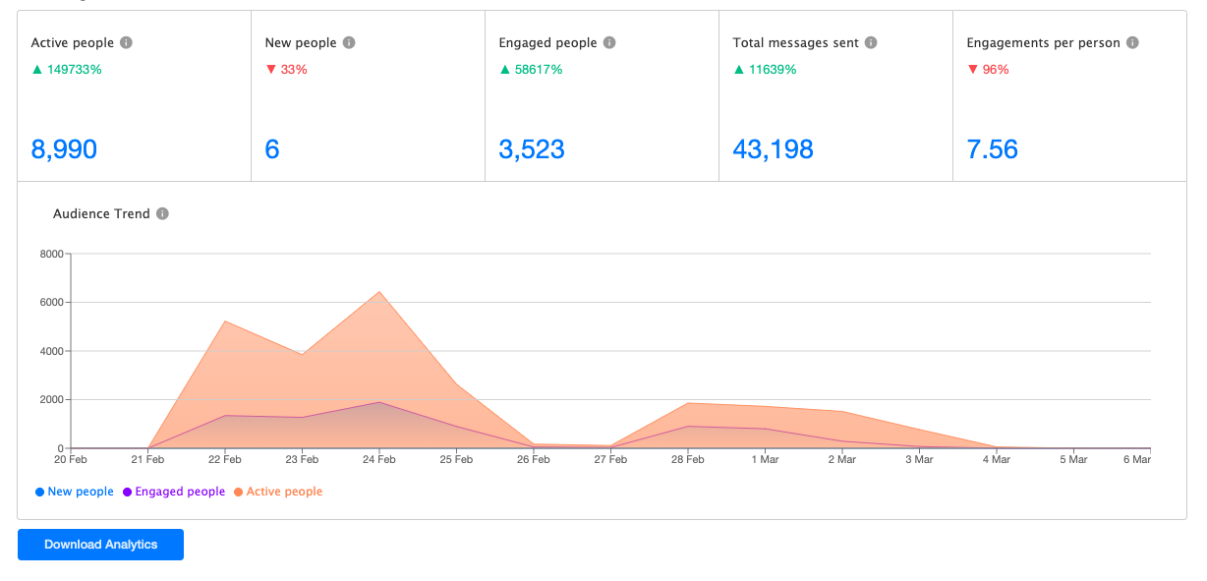1207x581 pixels.
Task: Toggle Active people series in legend
Action: pyautogui.click(x=278, y=492)
